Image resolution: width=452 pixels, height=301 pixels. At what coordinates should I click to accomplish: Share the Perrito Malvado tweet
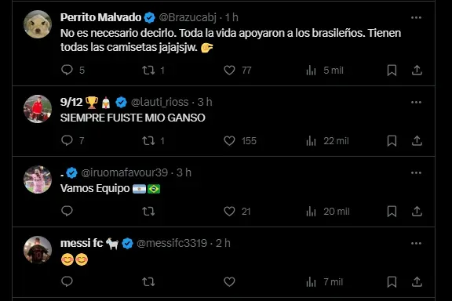click(417, 70)
